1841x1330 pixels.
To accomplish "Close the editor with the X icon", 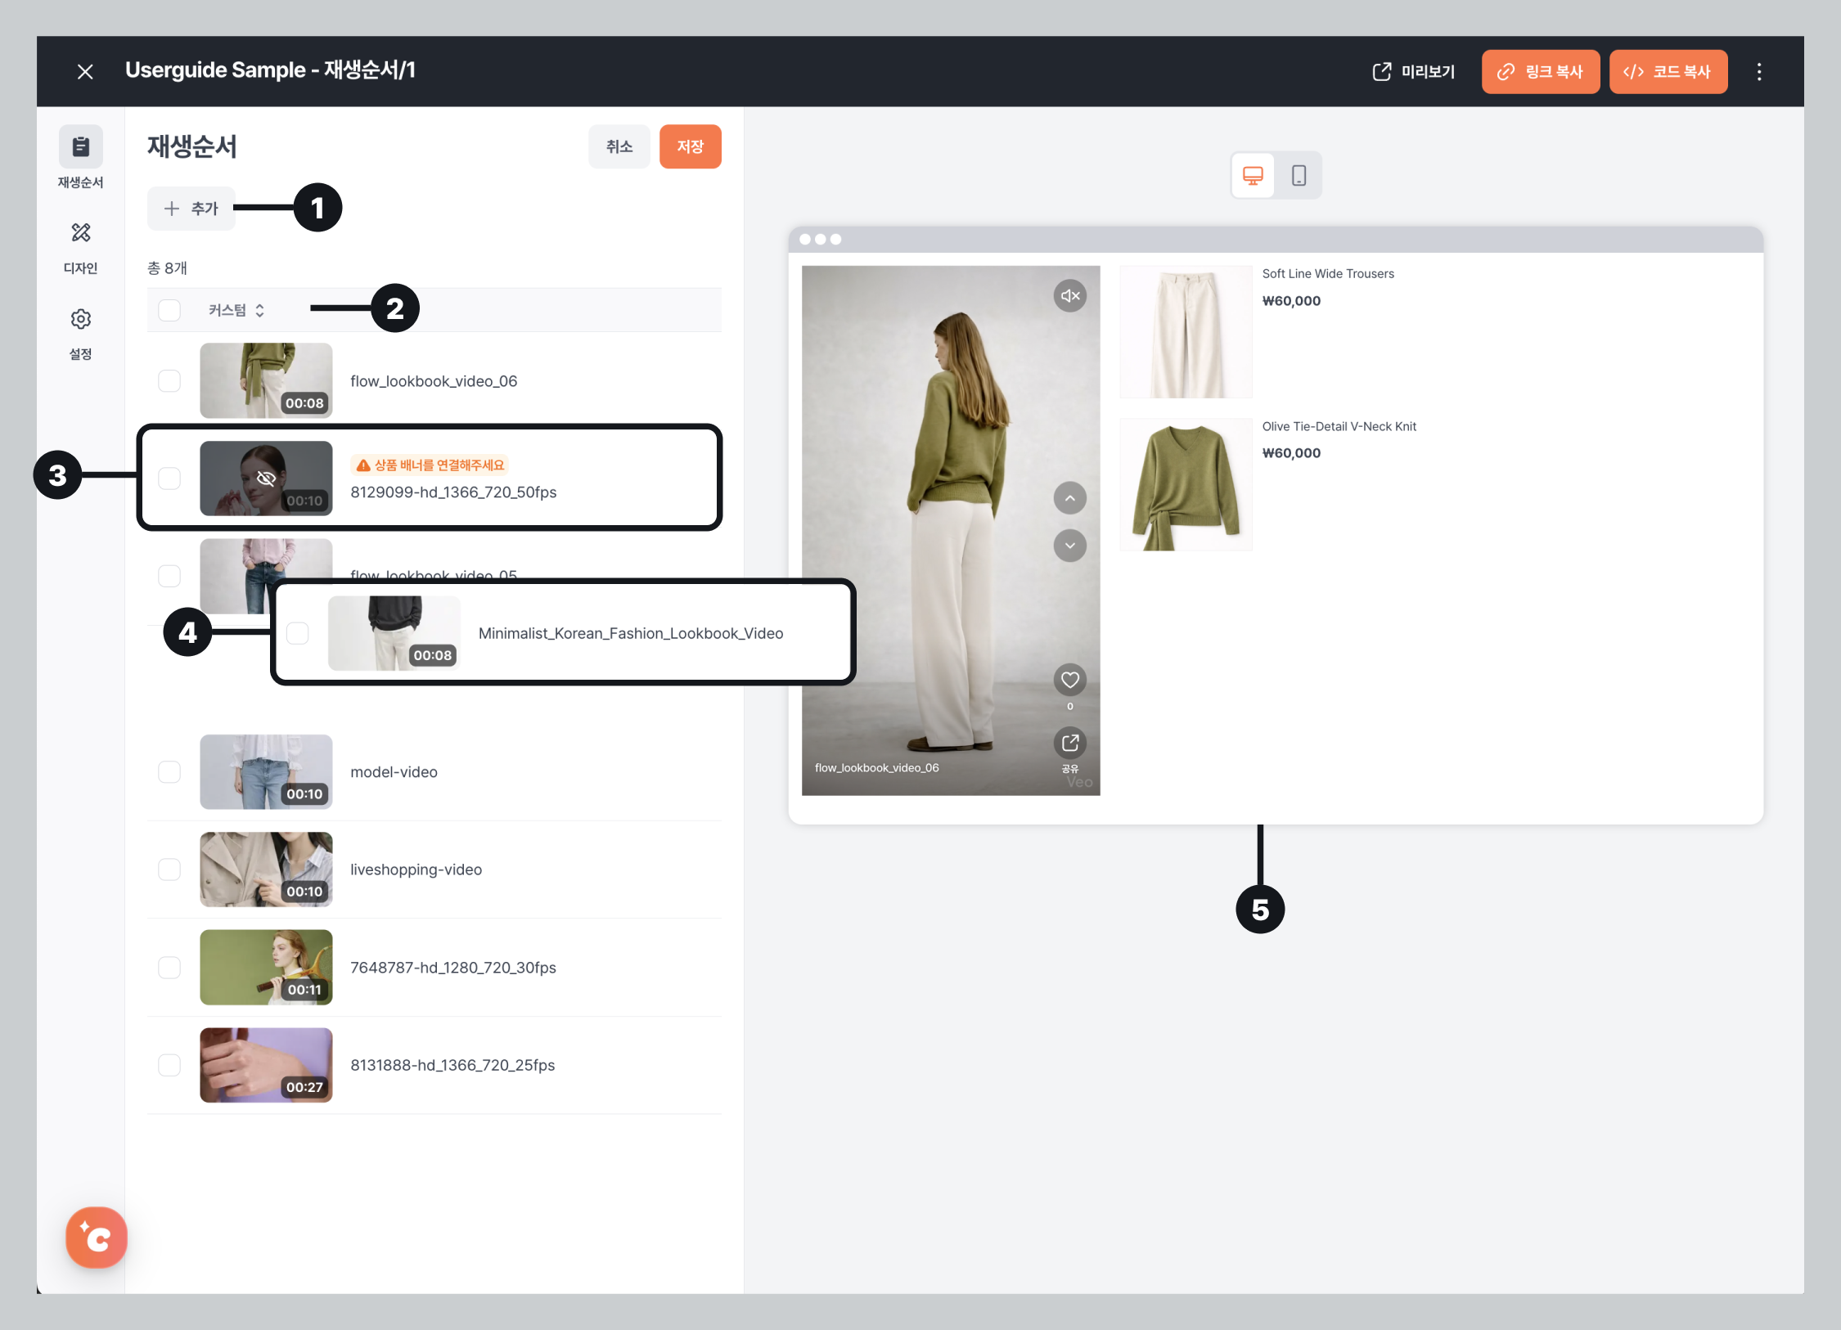I will click(85, 72).
